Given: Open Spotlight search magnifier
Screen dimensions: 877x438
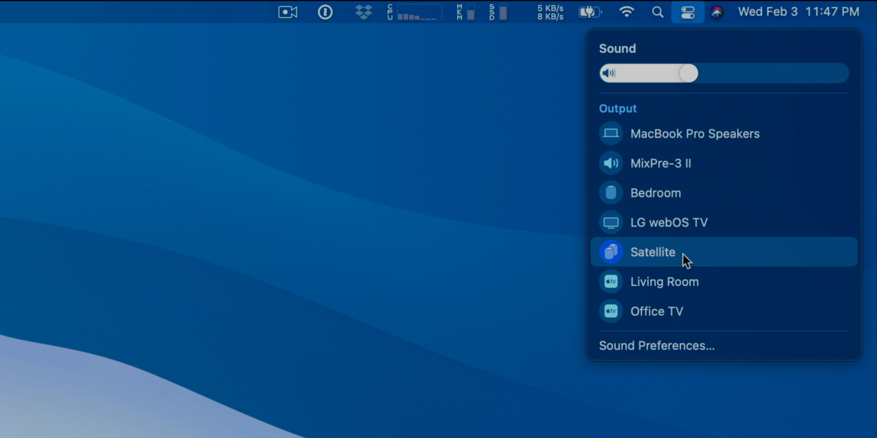Looking at the screenshot, I should pyautogui.click(x=657, y=12).
